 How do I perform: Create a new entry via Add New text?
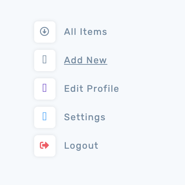[x=85, y=60]
